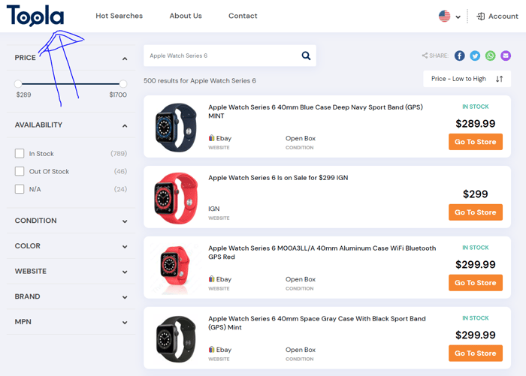Open the Hot Searches menu item
Screen dimensions: 526x376
coord(119,16)
